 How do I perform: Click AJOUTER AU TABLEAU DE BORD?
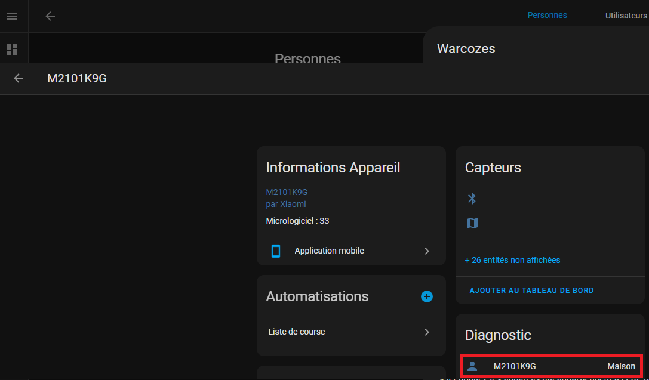tap(531, 291)
